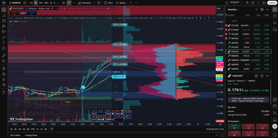Click the compare or add symbol plus
The width and height of the screenshot is (278, 138).
(25, 3)
